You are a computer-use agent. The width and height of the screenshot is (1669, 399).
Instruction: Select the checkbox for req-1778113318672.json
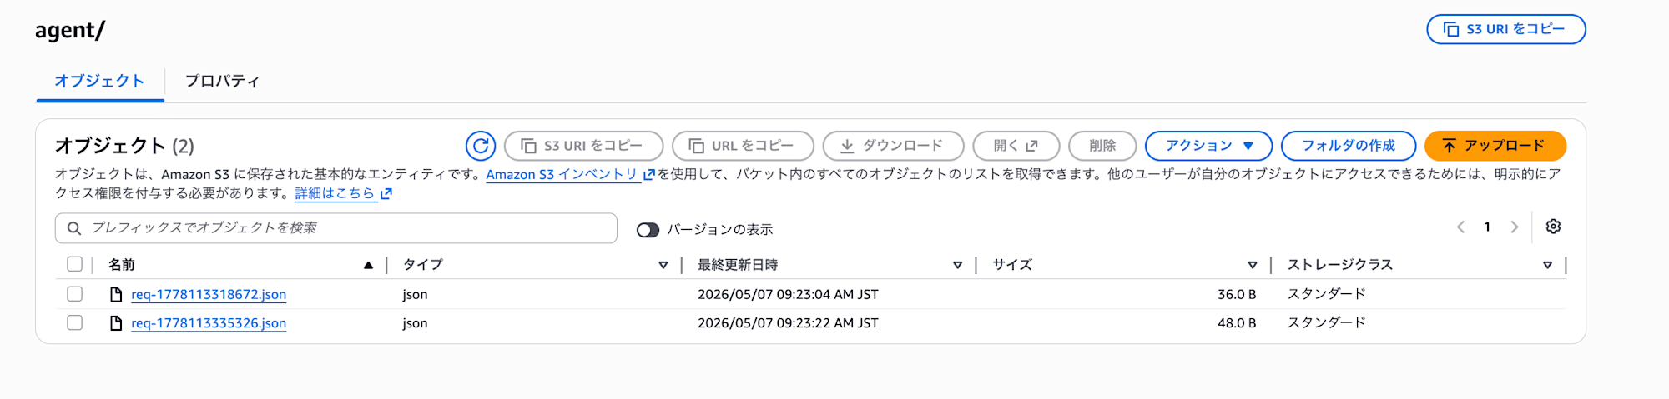(x=75, y=294)
